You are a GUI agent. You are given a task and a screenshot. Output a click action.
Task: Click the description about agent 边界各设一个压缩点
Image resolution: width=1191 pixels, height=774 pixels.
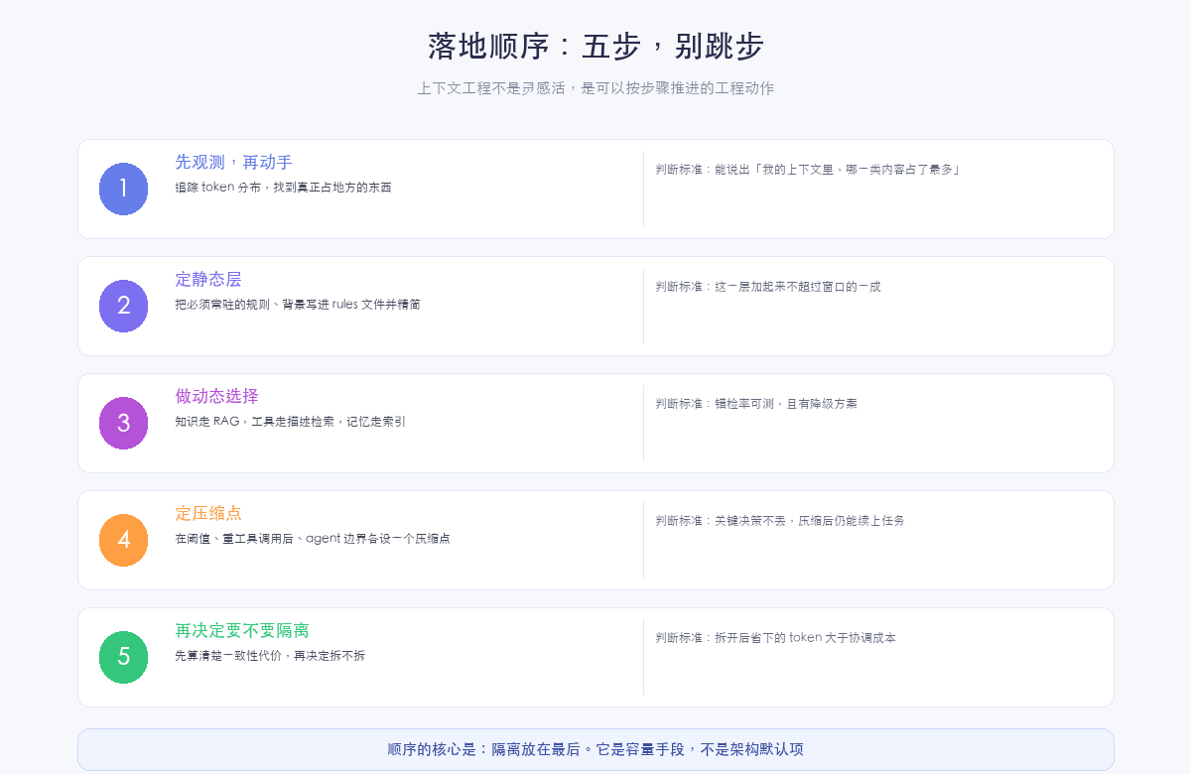click(x=313, y=539)
